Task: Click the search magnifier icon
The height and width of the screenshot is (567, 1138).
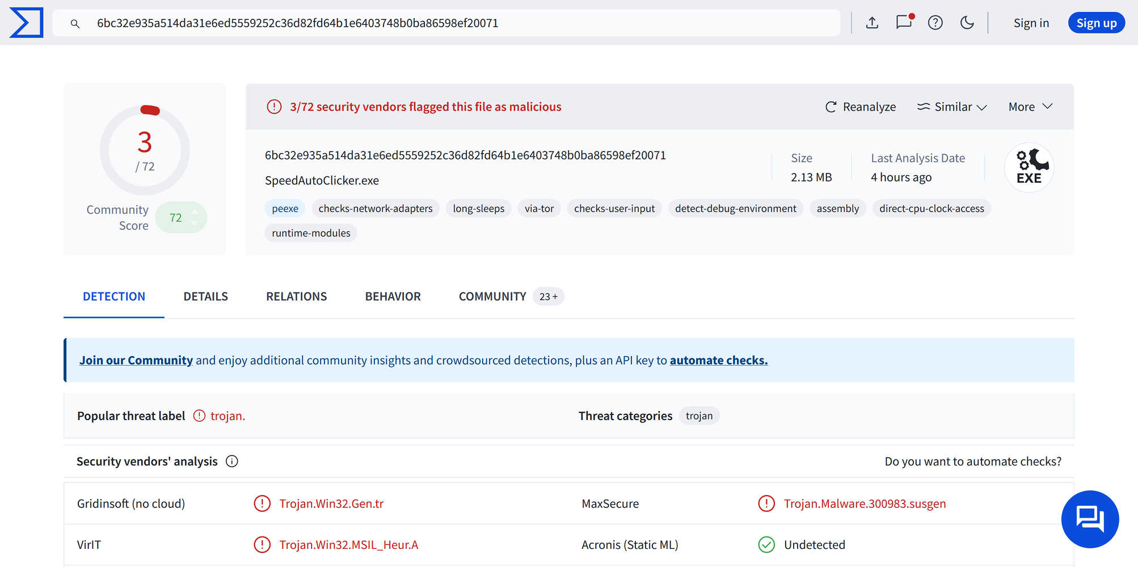Action: pos(75,23)
